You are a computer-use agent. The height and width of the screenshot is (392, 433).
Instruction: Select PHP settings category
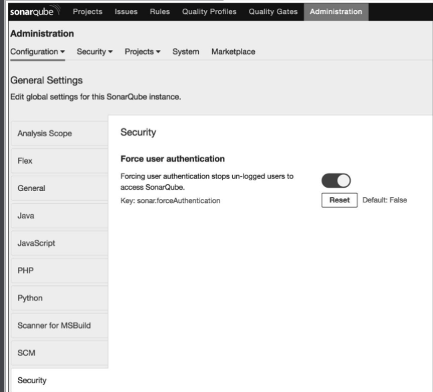[59, 270]
